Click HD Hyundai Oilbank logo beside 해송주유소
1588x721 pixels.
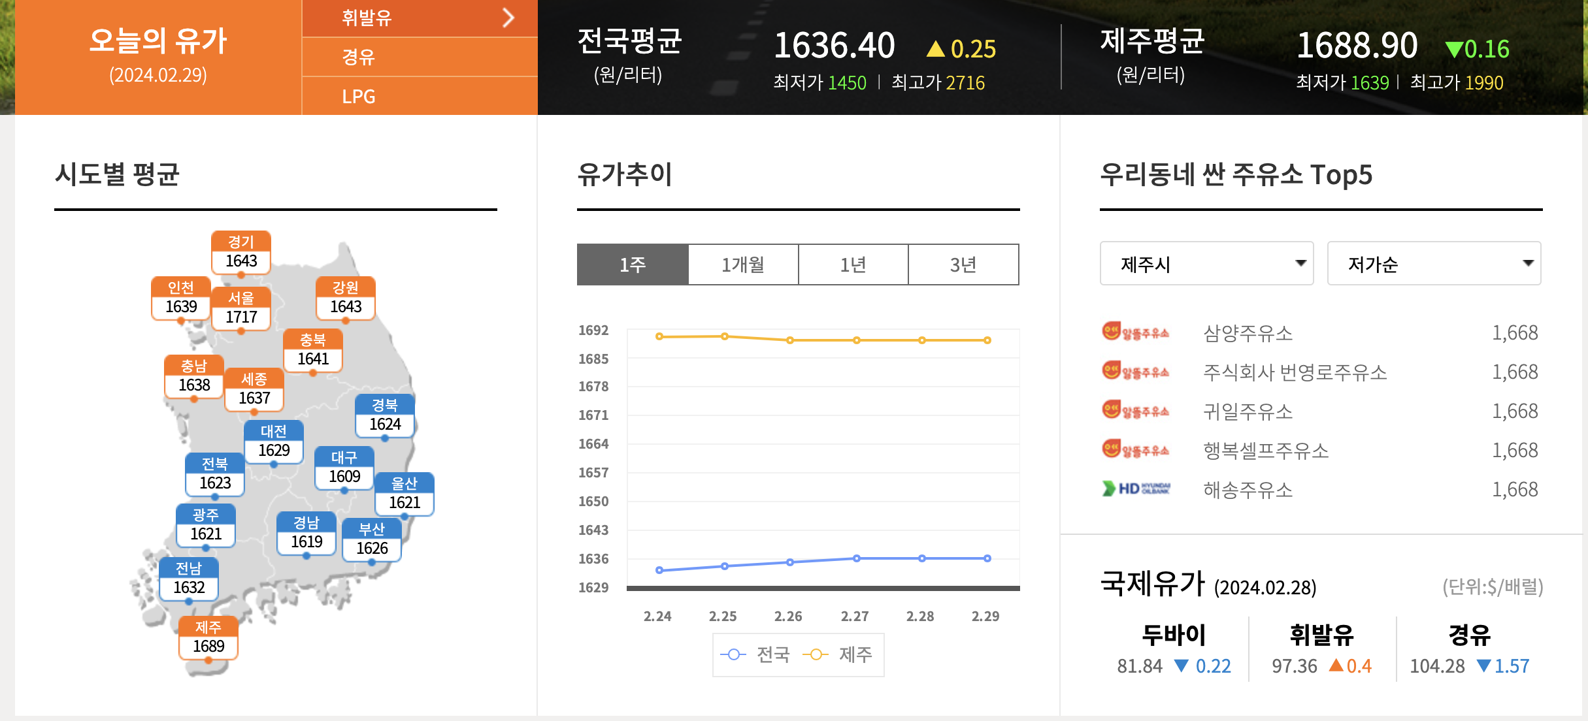[x=1136, y=489]
